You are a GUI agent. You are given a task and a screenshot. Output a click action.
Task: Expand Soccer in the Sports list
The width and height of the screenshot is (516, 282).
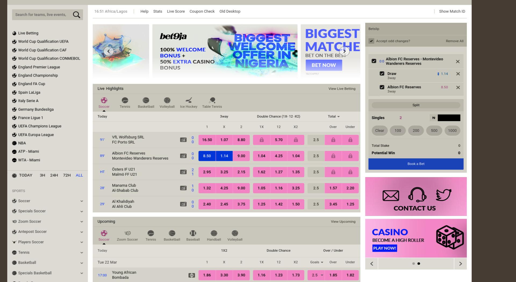click(82, 201)
